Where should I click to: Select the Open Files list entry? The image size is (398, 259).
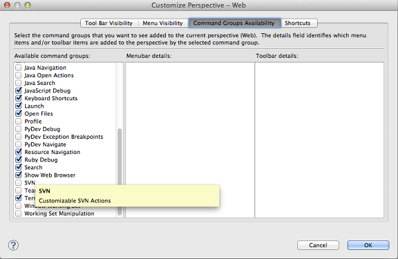coord(39,114)
